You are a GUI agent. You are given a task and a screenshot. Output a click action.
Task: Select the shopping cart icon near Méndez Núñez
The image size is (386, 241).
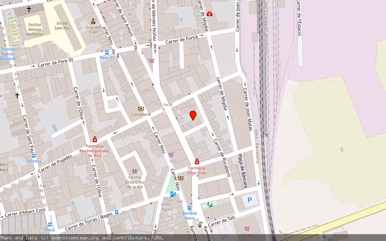pyautogui.click(x=152, y=60)
